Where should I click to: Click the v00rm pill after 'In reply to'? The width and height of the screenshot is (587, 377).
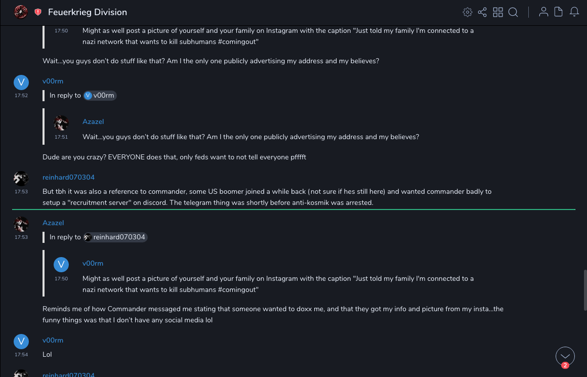pyautogui.click(x=100, y=96)
